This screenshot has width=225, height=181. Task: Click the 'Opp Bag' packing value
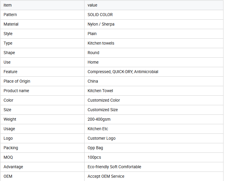click(95, 148)
